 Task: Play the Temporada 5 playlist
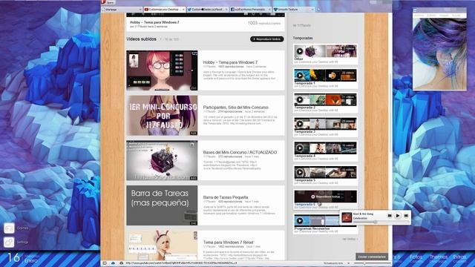[x=300, y=172]
